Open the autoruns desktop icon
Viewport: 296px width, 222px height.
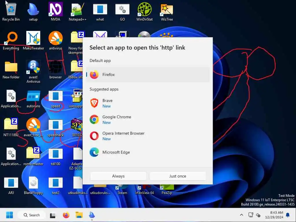[x=33, y=99]
